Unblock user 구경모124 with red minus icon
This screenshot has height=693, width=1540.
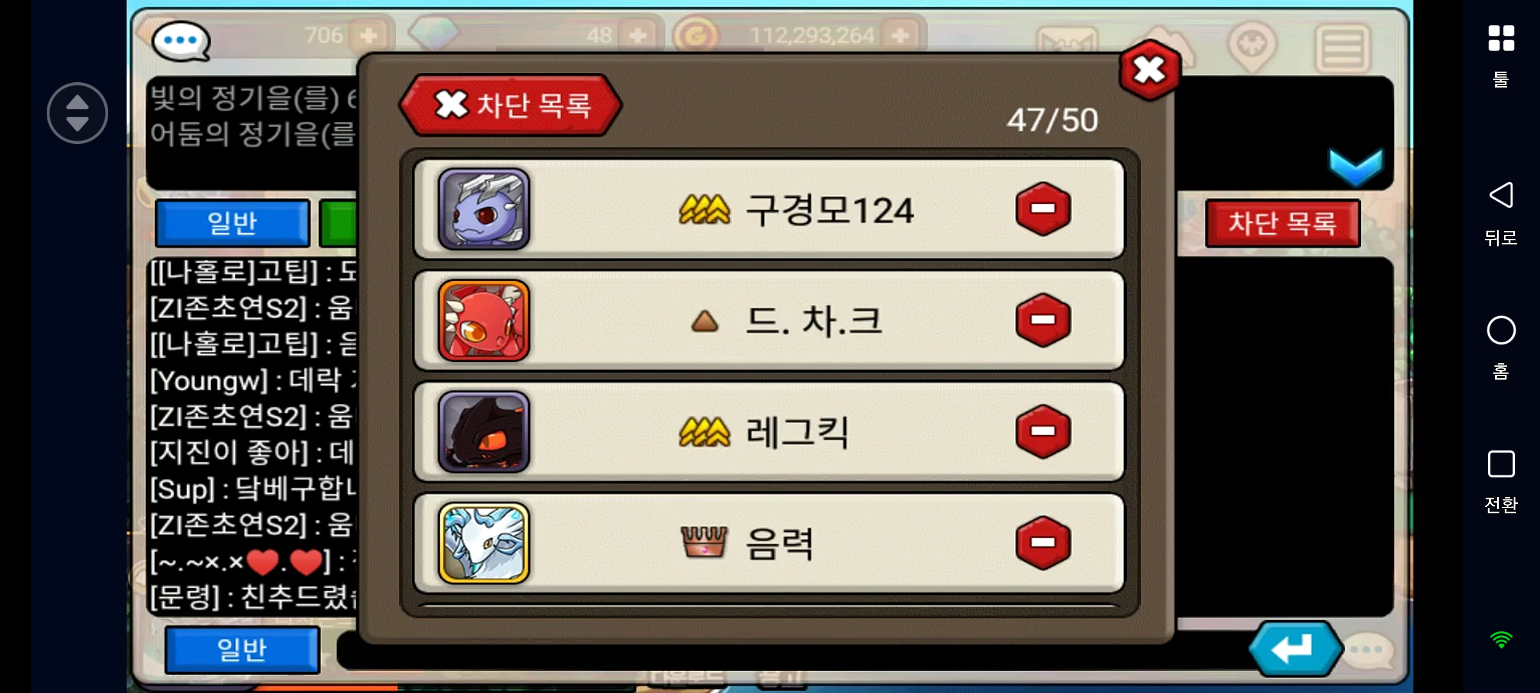tap(1042, 209)
